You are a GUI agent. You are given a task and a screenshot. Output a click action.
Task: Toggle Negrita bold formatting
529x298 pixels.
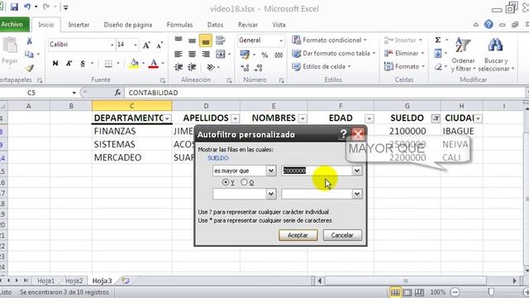click(x=55, y=63)
